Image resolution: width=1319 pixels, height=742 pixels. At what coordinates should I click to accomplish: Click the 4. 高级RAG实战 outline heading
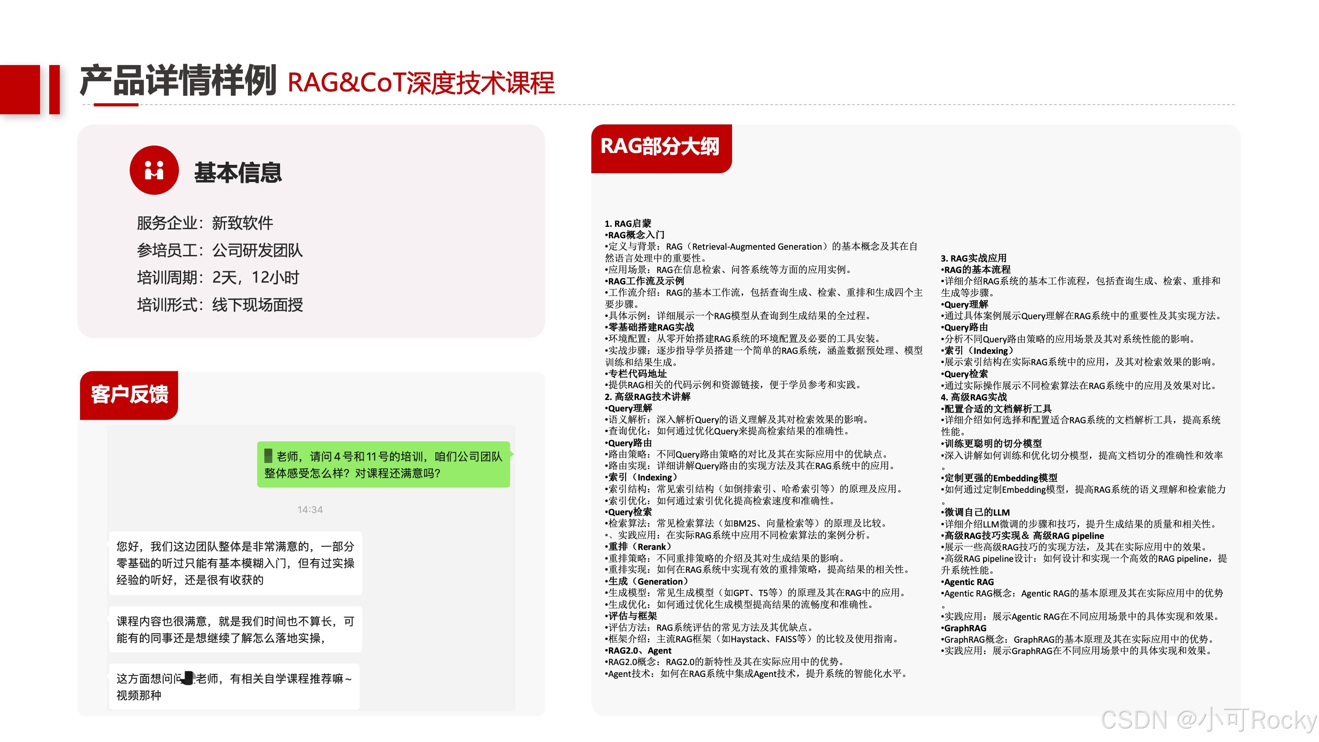pyautogui.click(x=973, y=397)
